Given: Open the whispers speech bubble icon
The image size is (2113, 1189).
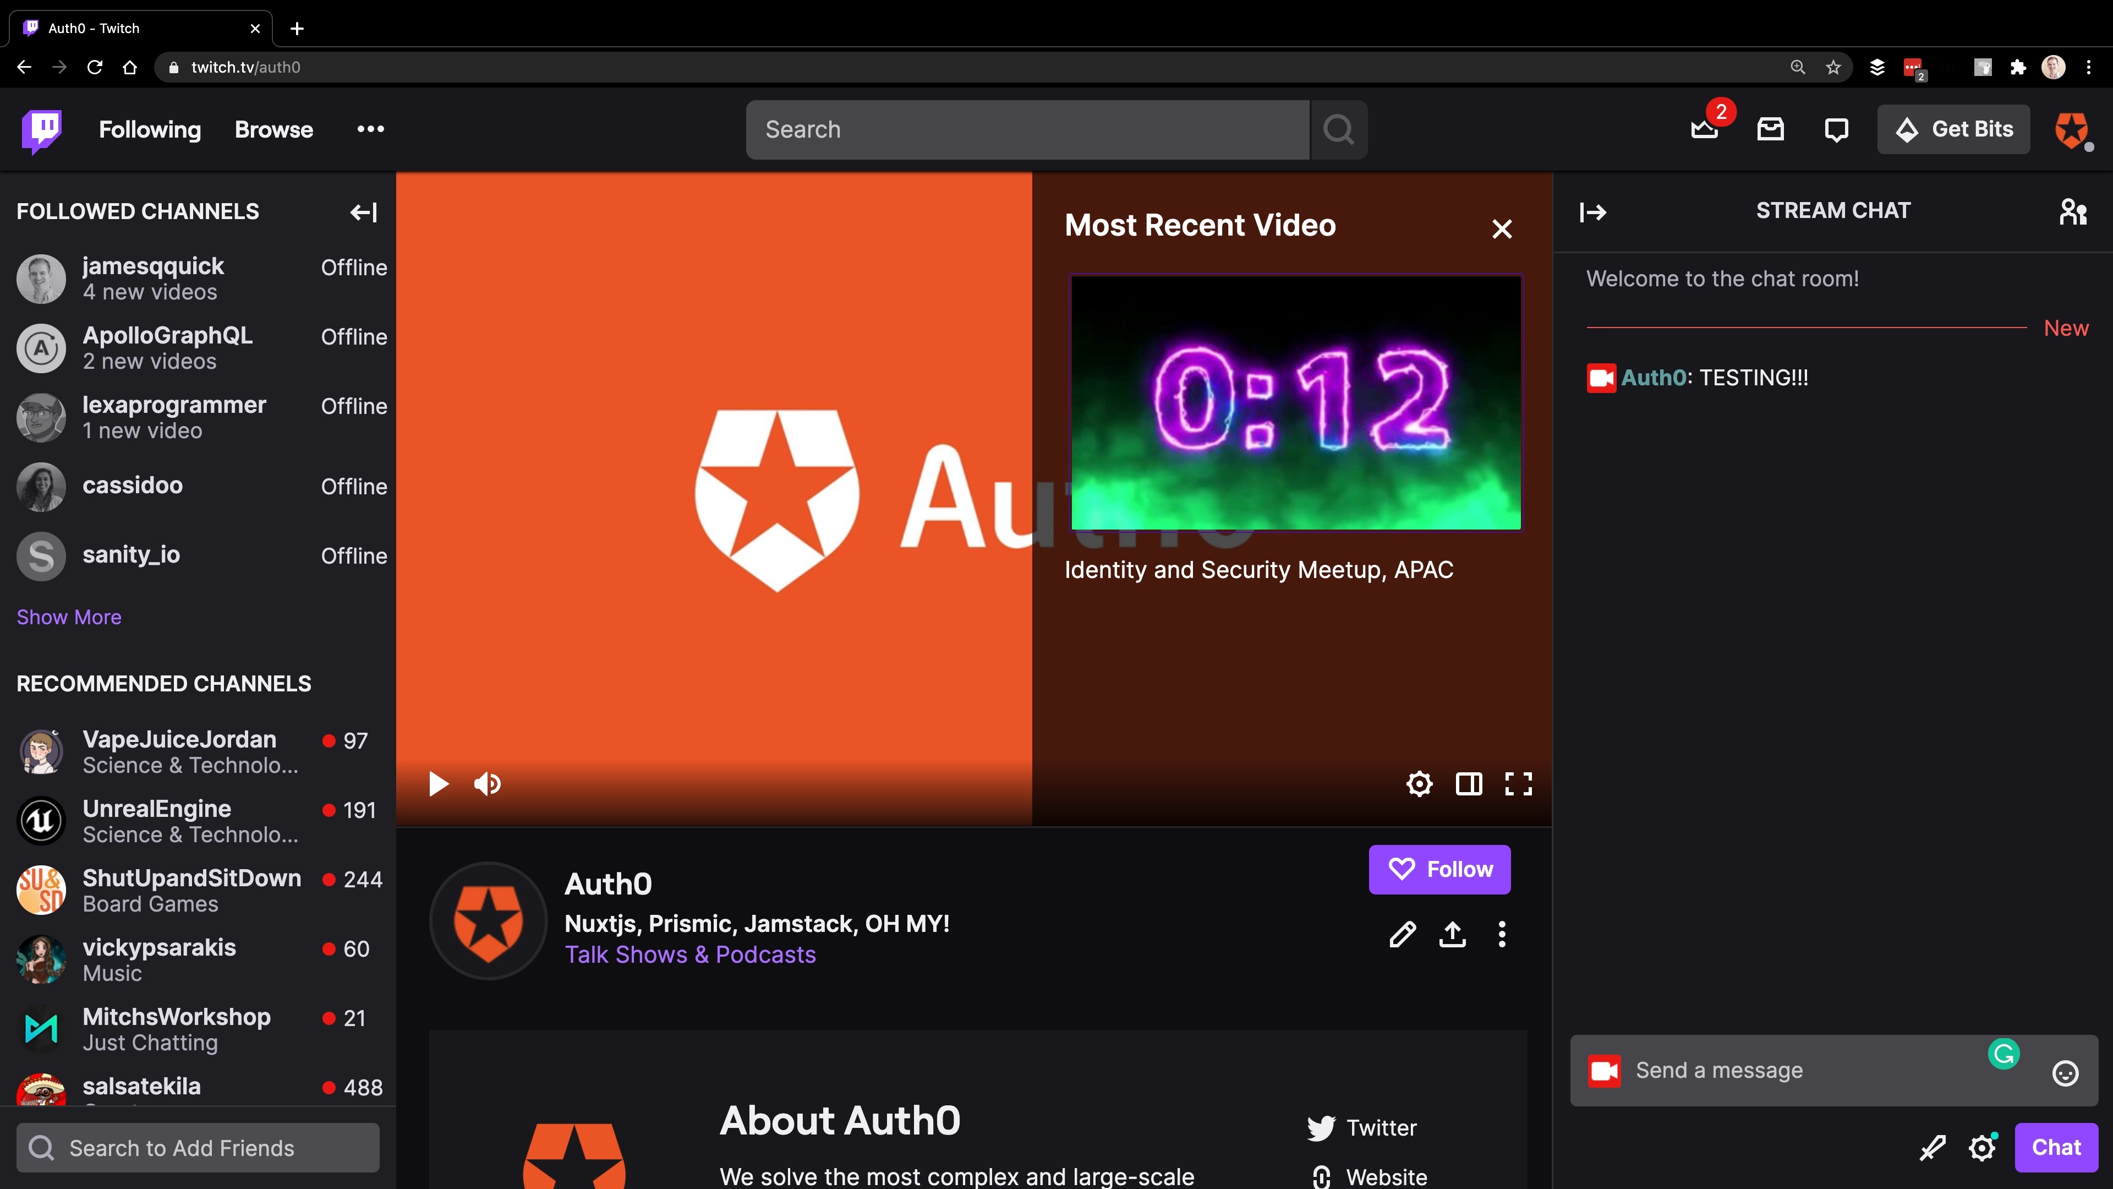Looking at the screenshot, I should (1836, 130).
